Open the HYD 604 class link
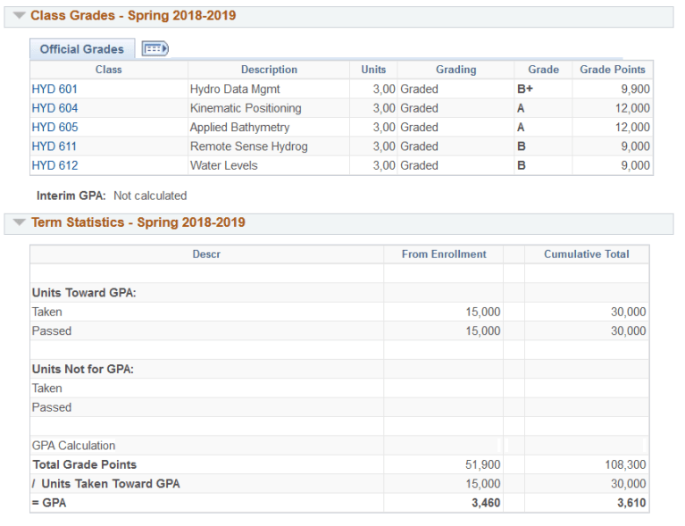Screen dimensions: 685x526 [x=54, y=108]
